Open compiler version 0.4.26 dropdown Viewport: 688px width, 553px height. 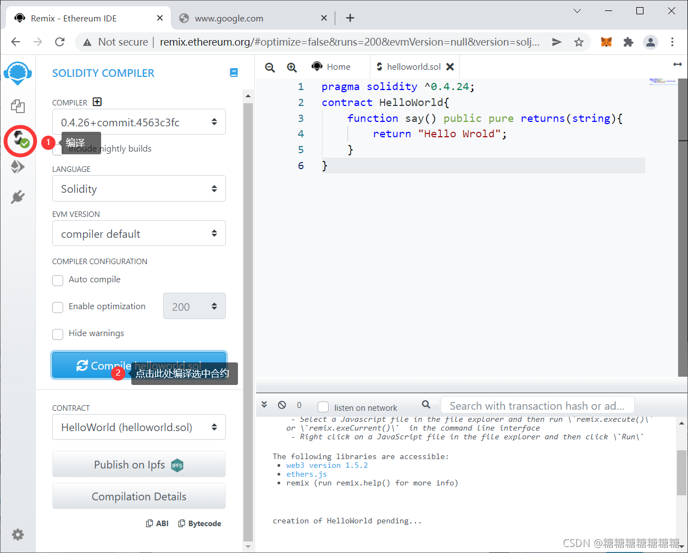pyautogui.click(x=139, y=122)
